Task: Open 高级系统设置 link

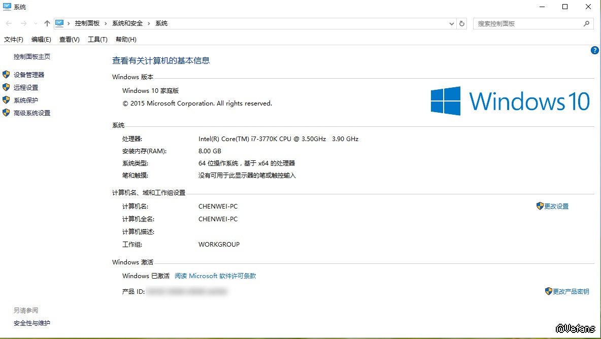Action: [x=32, y=113]
